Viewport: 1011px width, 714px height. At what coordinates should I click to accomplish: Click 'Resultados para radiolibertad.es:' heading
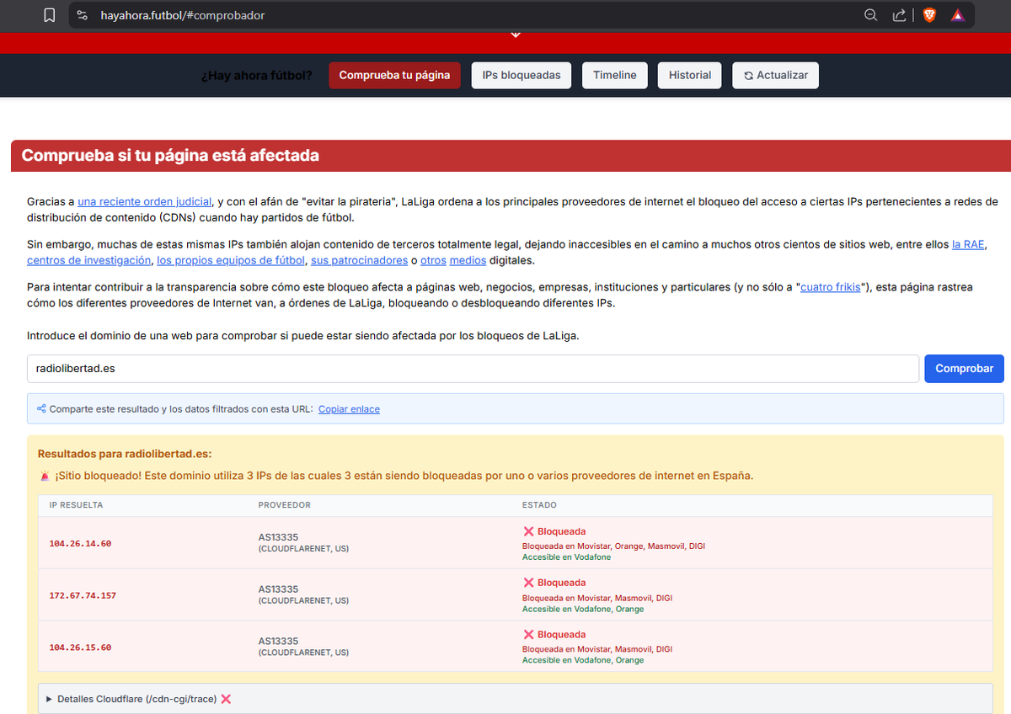125,454
